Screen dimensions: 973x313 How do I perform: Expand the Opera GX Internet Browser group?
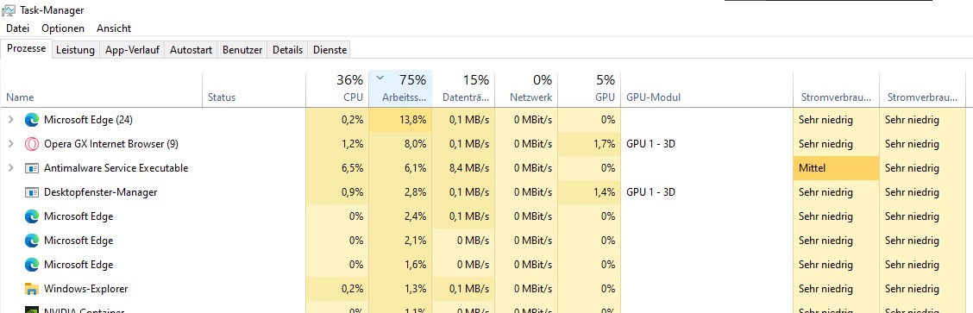[x=10, y=144]
